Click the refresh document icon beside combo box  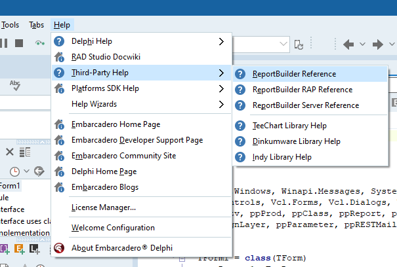(299, 44)
